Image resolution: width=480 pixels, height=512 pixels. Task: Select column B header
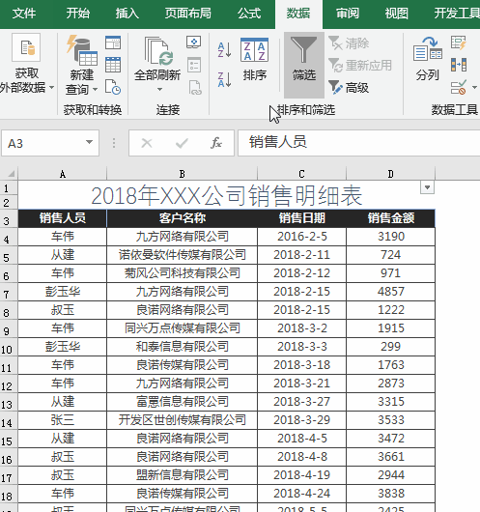(x=183, y=174)
